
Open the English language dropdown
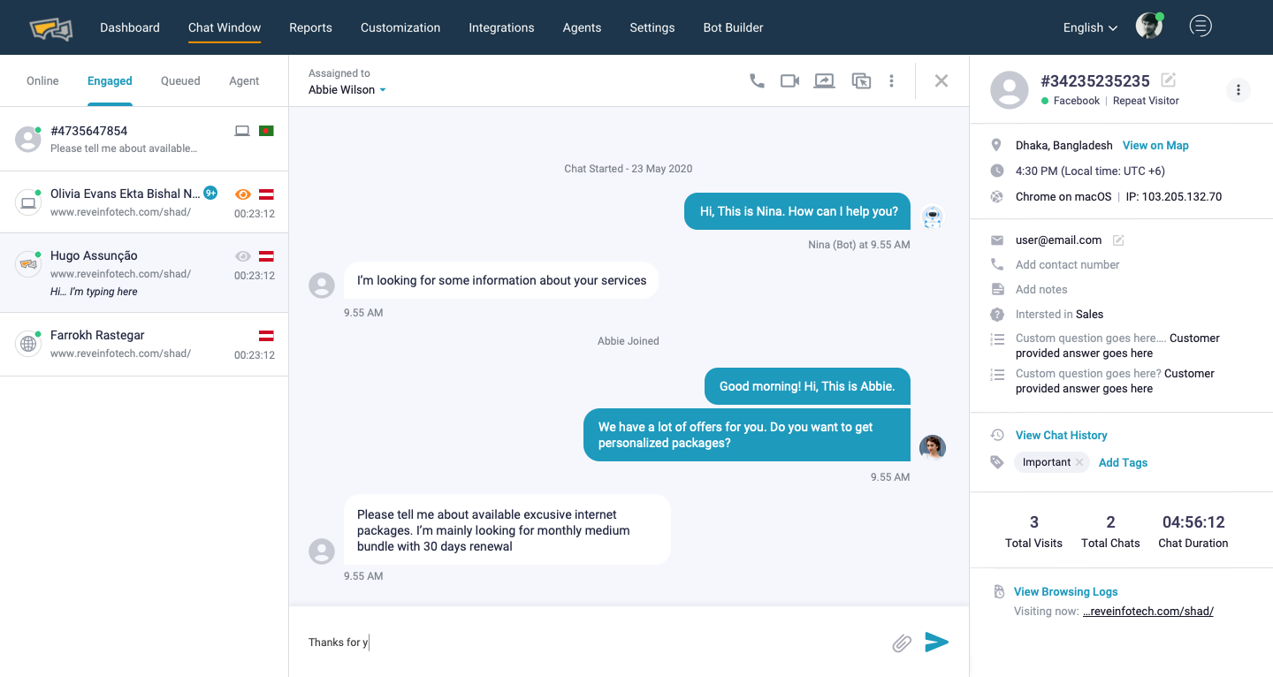[x=1089, y=27]
